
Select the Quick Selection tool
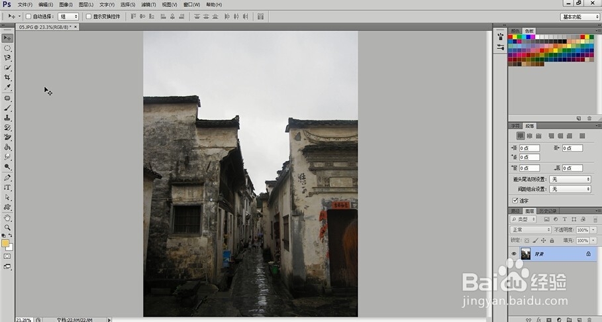(7, 68)
